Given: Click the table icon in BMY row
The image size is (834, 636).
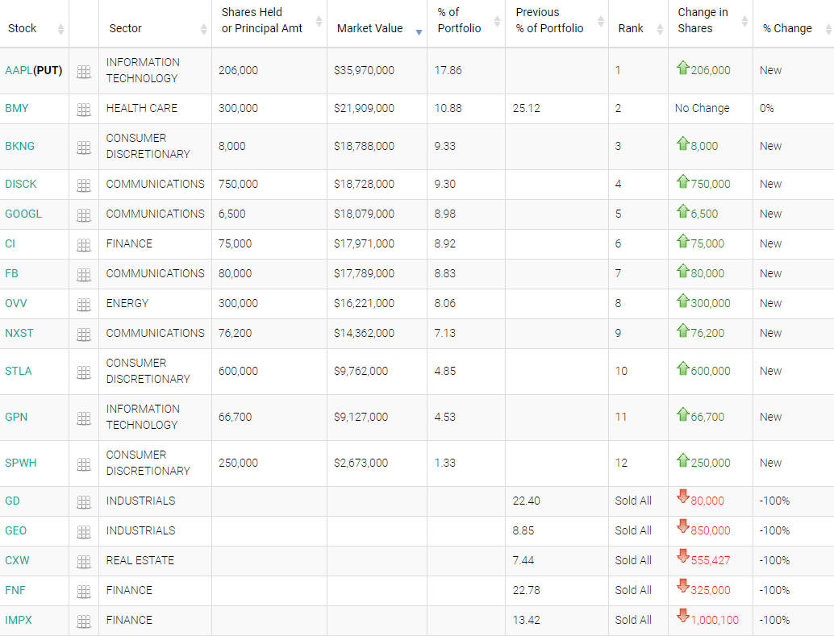Looking at the screenshot, I should point(84,110).
